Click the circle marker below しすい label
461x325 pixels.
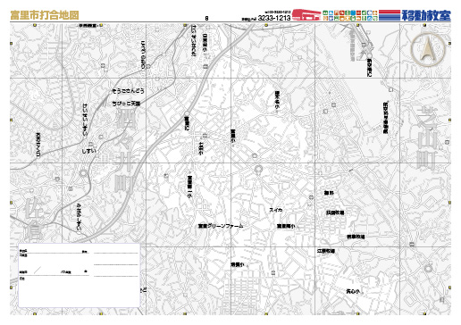tap(83, 173)
